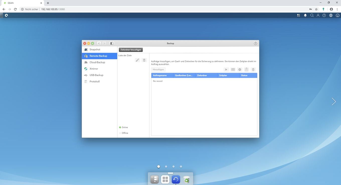Open Cloud-Backup in the sidebar

click(x=100, y=62)
